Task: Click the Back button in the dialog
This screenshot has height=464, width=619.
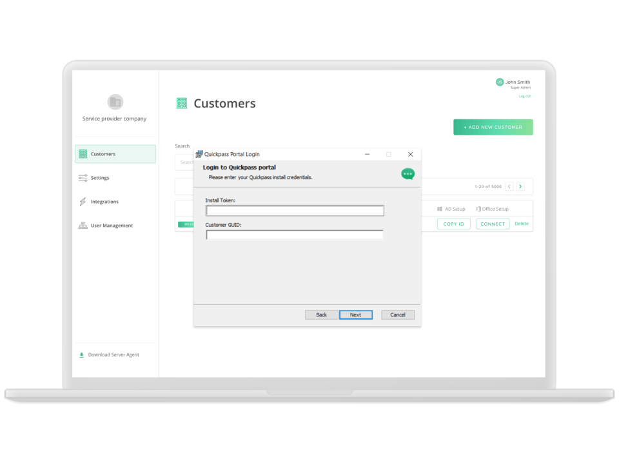Action: [x=321, y=315]
